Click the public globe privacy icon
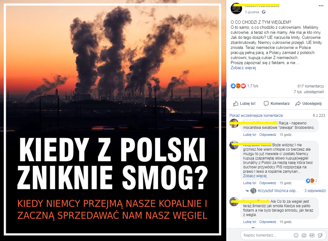The width and height of the screenshot is (328, 241). point(264,12)
